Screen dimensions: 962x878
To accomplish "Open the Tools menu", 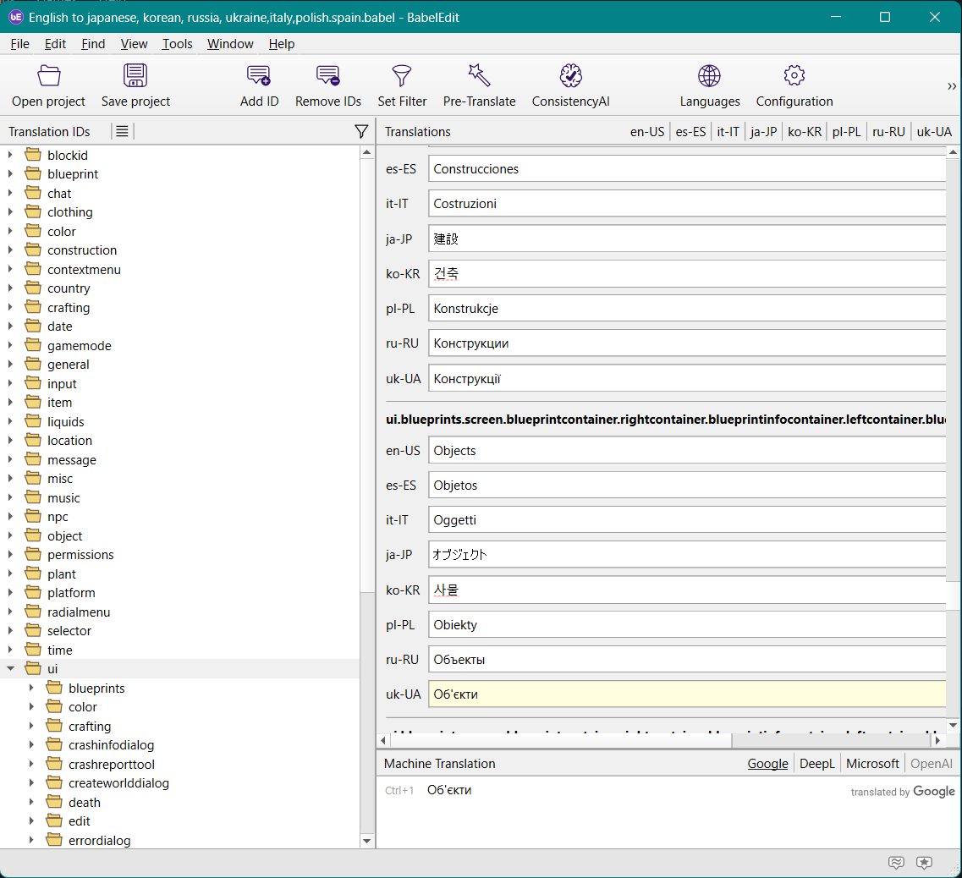I will tap(177, 44).
